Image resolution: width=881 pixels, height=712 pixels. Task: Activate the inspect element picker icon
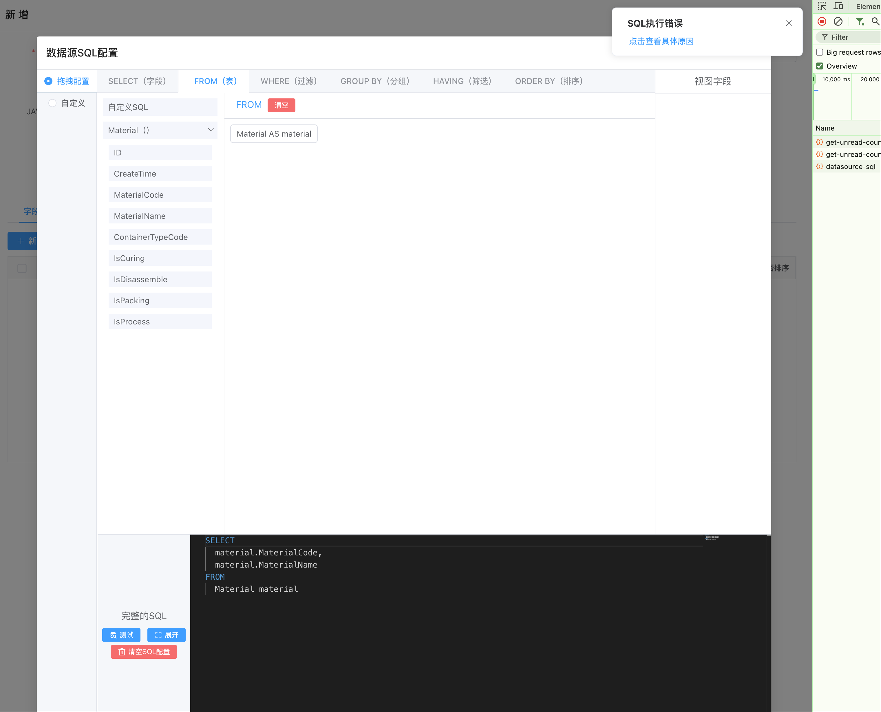(x=822, y=6)
